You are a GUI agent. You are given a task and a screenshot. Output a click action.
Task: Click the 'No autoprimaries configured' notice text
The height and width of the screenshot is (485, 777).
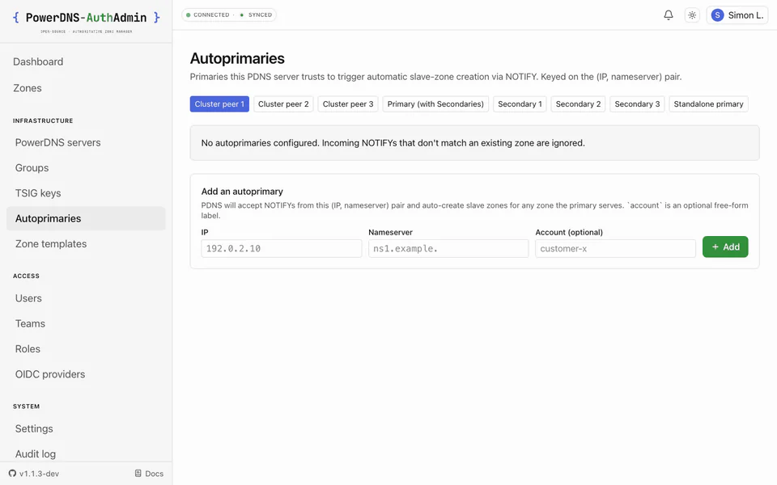coord(393,143)
